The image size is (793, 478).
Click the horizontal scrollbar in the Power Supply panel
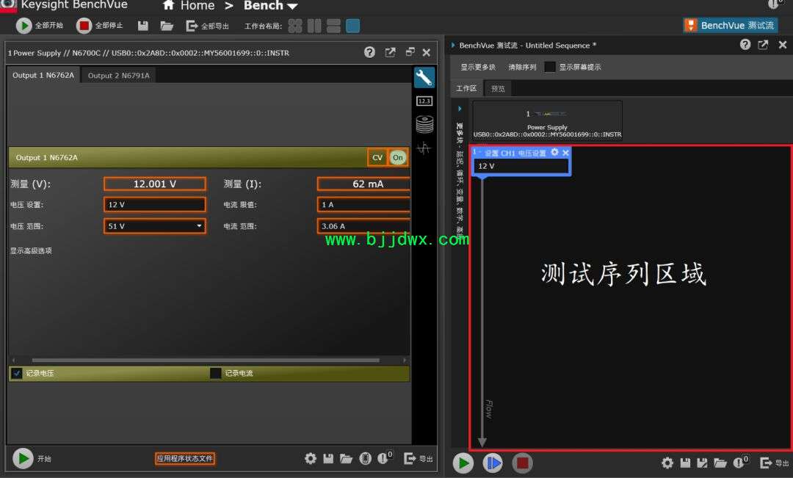pos(206,360)
